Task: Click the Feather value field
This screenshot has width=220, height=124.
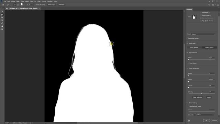Action: click(x=212, y=80)
